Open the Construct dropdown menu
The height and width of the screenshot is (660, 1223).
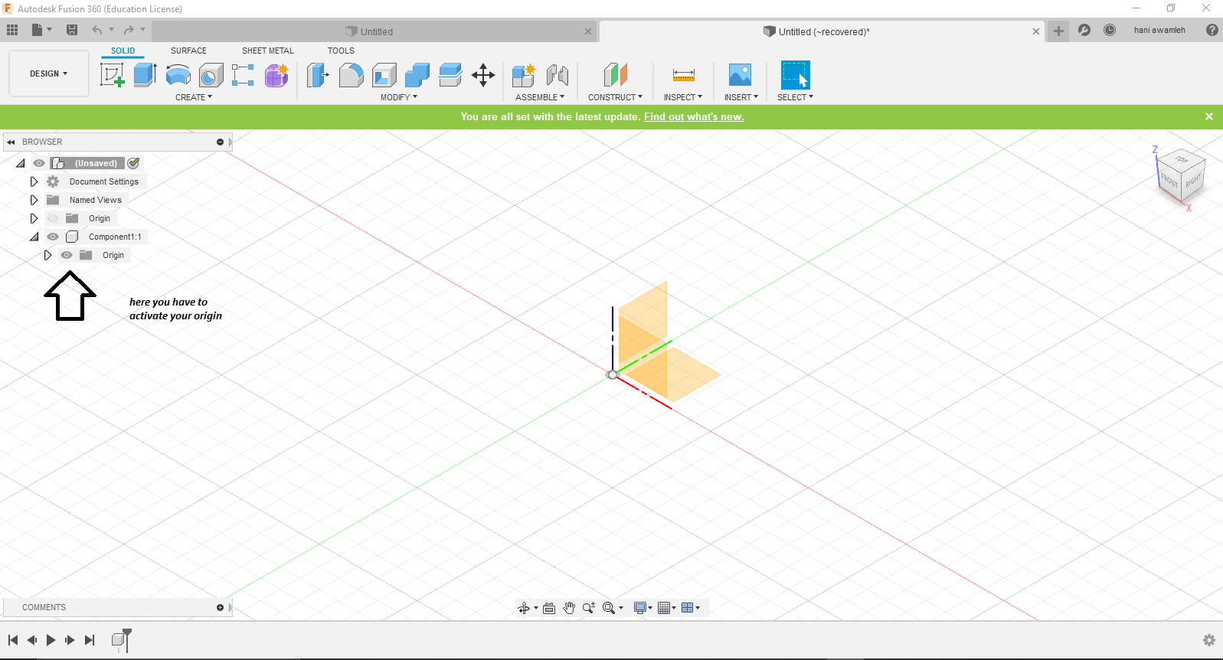coord(615,97)
